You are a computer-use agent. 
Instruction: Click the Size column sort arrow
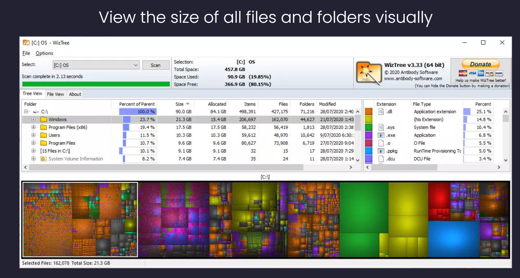pos(188,104)
